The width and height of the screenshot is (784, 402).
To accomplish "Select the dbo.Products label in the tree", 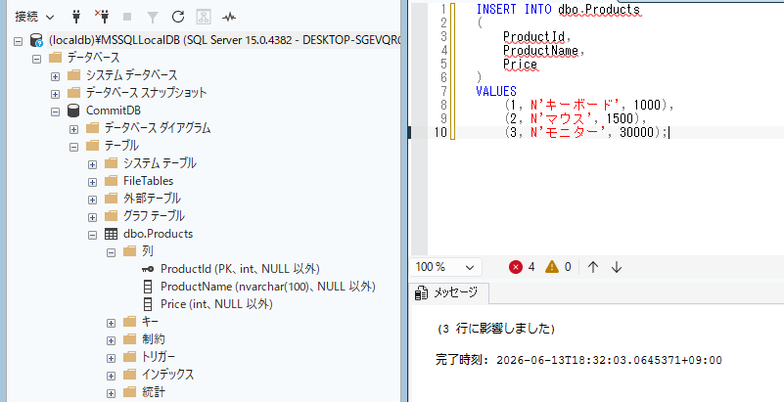I will click(x=158, y=234).
